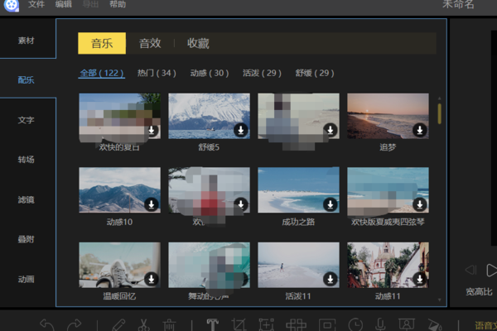
Task: Click the undo arrow in bottom toolbar
Action: pos(48,324)
